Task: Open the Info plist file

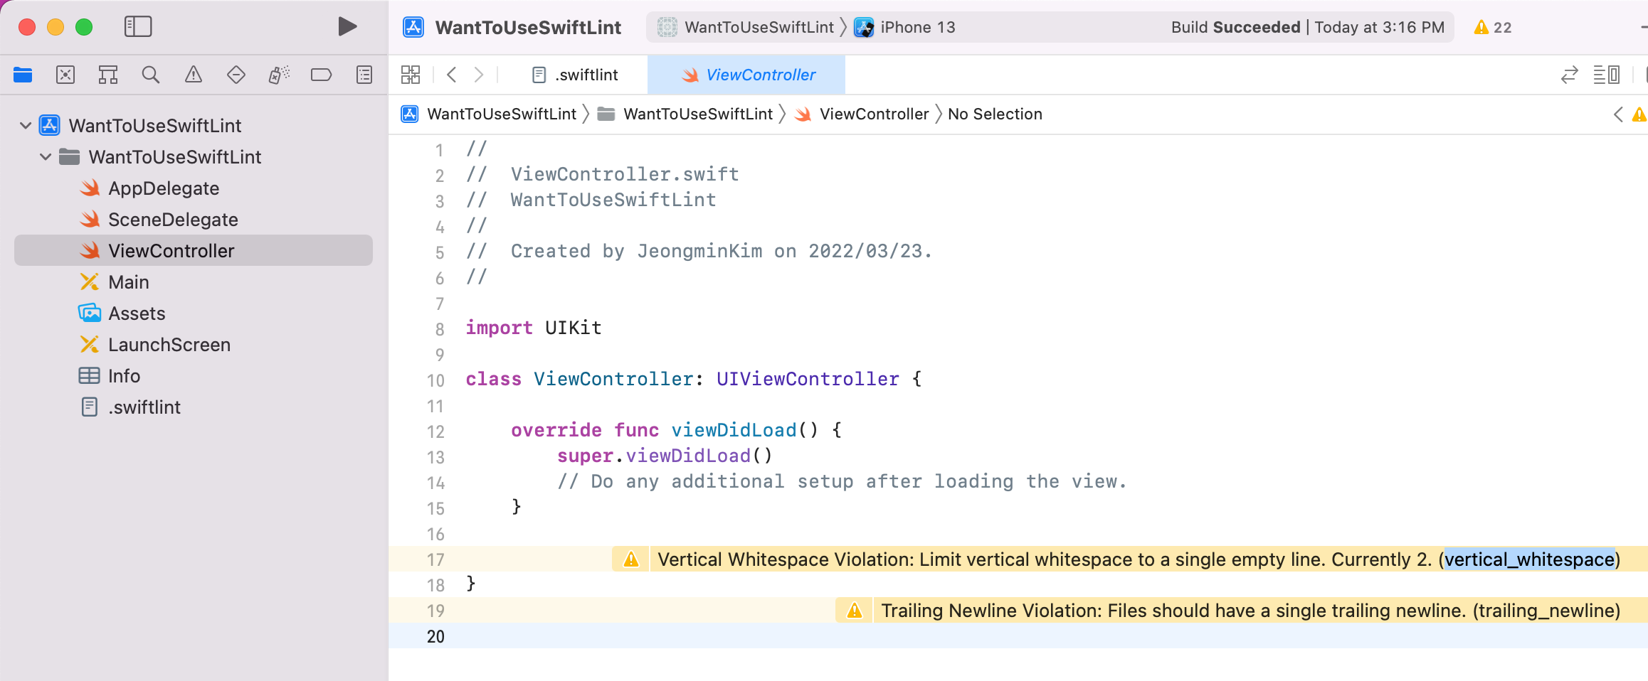Action: click(124, 376)
